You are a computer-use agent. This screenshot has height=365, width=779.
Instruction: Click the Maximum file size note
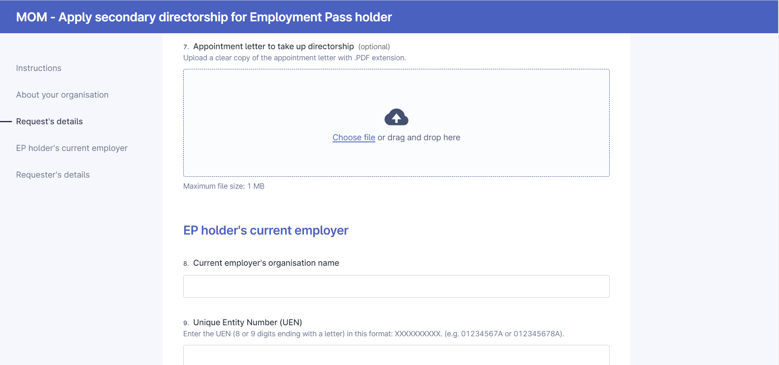tap(224, 186)
